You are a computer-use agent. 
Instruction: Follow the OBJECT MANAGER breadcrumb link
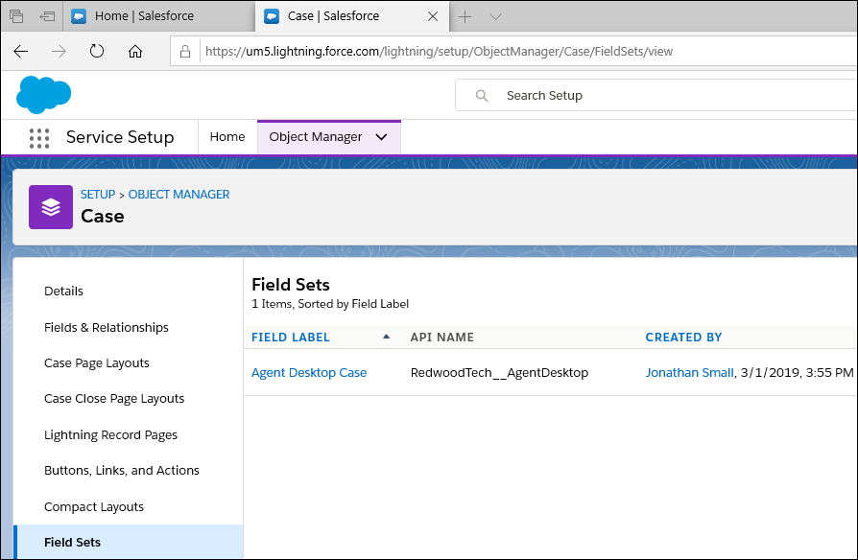(x=179, y=195)
